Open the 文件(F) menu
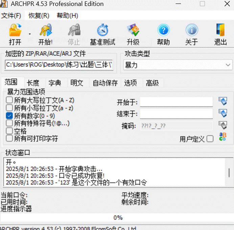 [11, 16]
